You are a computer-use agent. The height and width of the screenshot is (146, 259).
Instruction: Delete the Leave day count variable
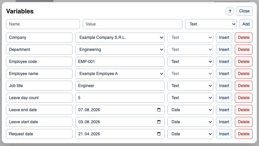244,98
